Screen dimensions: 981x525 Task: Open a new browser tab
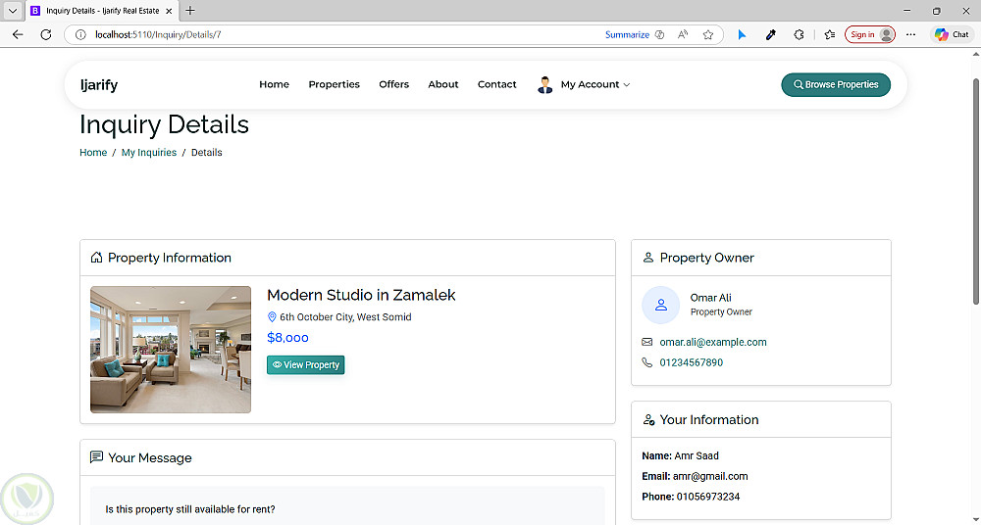click(x=190, y=11)
